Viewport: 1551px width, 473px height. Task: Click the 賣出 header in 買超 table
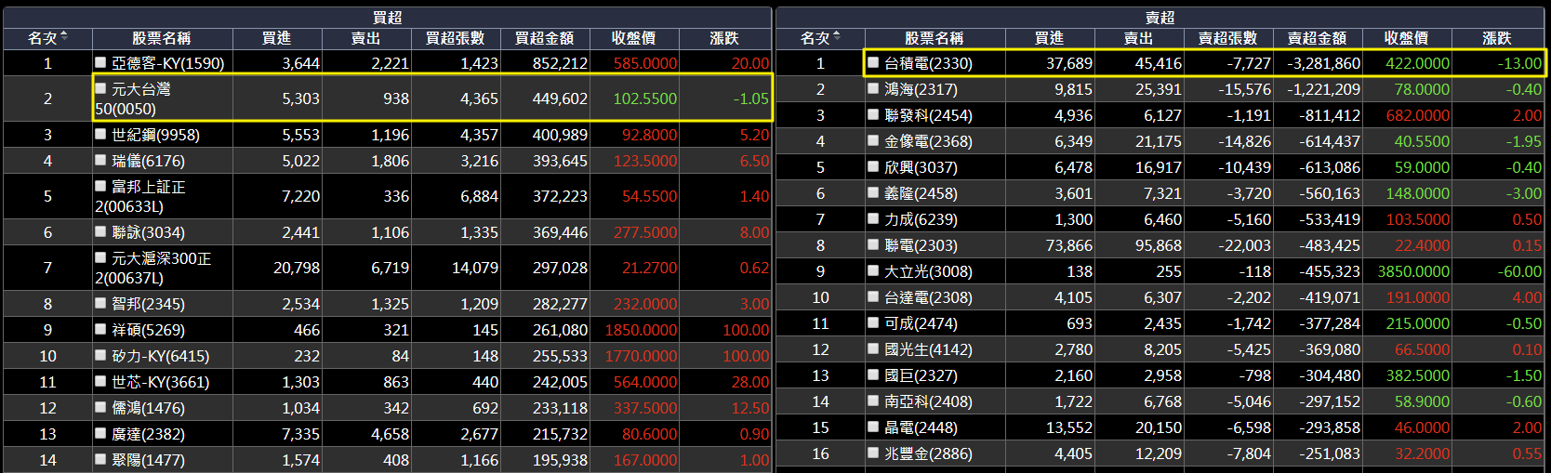[x=366, y=38]
